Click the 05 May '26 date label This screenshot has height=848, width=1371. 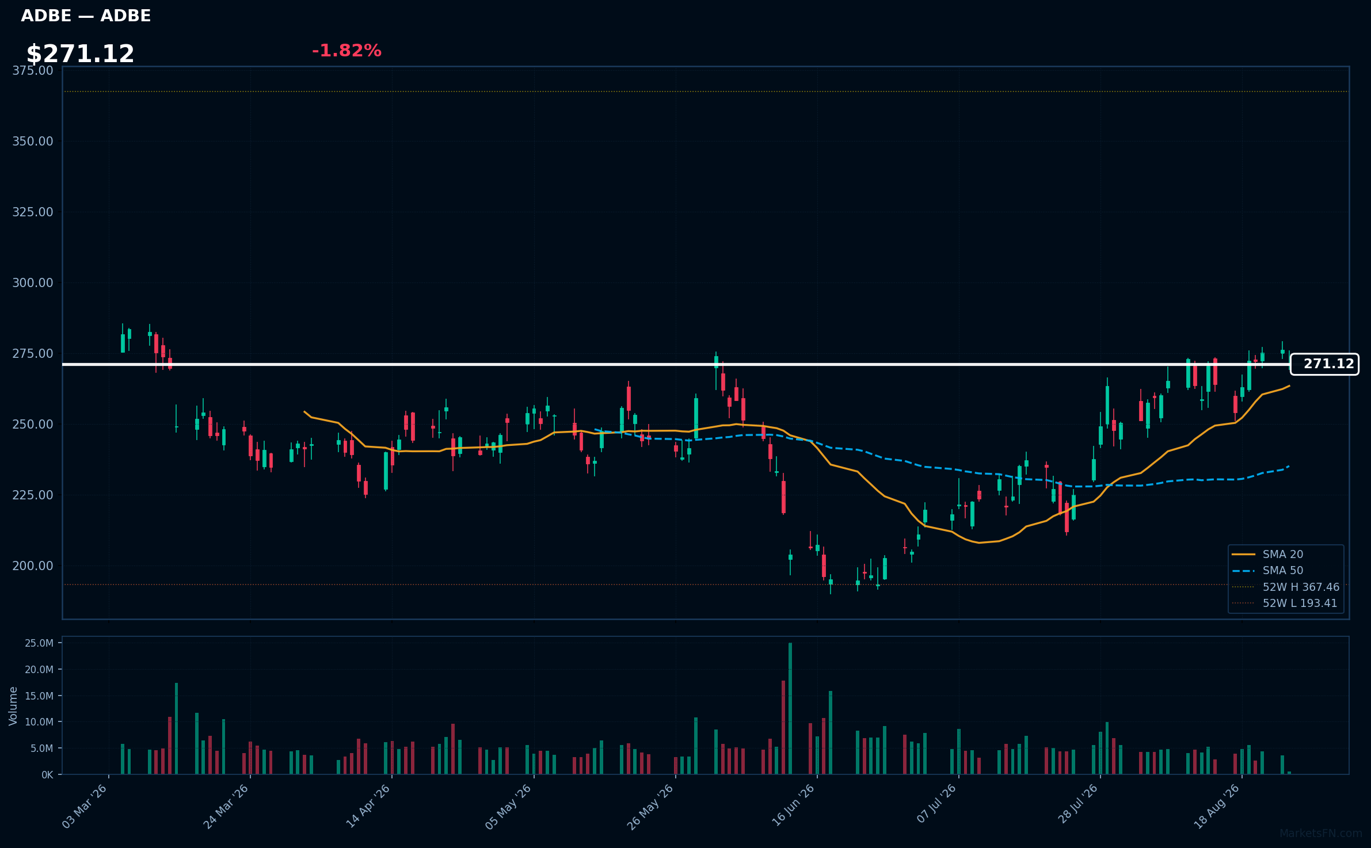coord(509,807)
